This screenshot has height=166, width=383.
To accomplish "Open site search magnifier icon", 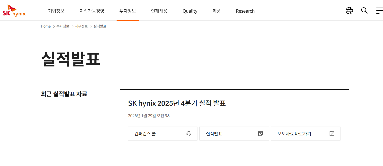I will (x=364, y=11).
